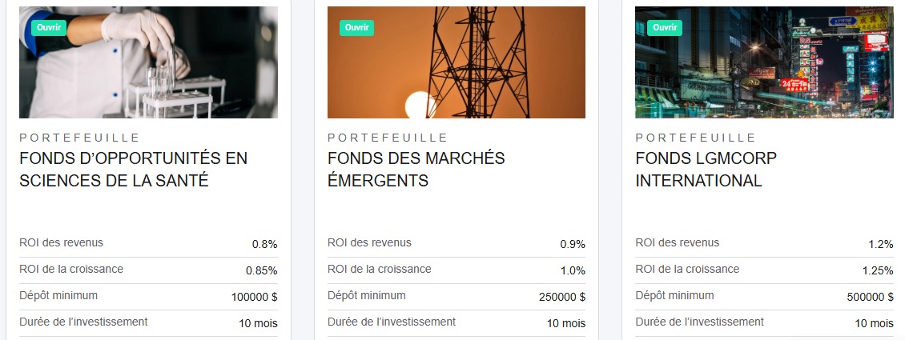Click the Ouvrir badge on the health sciences fund
This screenshot has width=905, height=340.
(x=49, y=27)
